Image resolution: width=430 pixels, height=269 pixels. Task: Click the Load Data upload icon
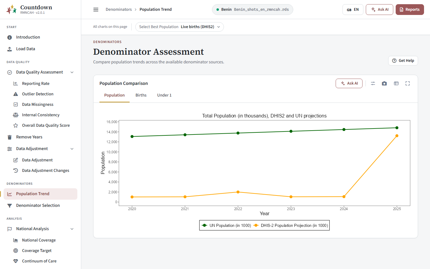(10, 49)
